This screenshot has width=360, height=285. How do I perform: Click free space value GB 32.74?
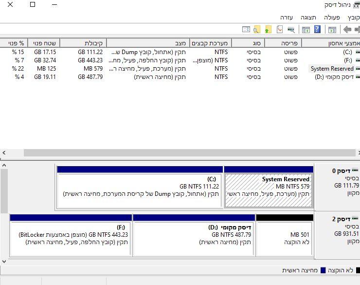(x=45, y=60)
